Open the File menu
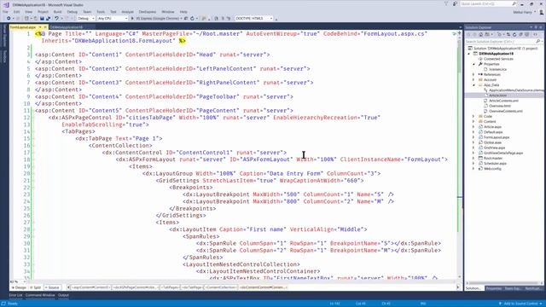The height and width of the screenshot is (307, 546). coord(5,12)
